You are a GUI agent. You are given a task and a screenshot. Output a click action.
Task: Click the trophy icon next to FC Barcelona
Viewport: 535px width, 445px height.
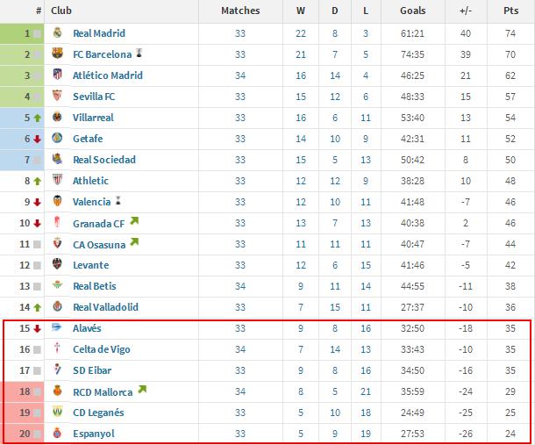click(139, 54)
